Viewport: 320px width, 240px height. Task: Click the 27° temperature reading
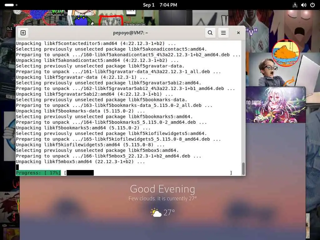pyautogui.click(x=169, y=212)
